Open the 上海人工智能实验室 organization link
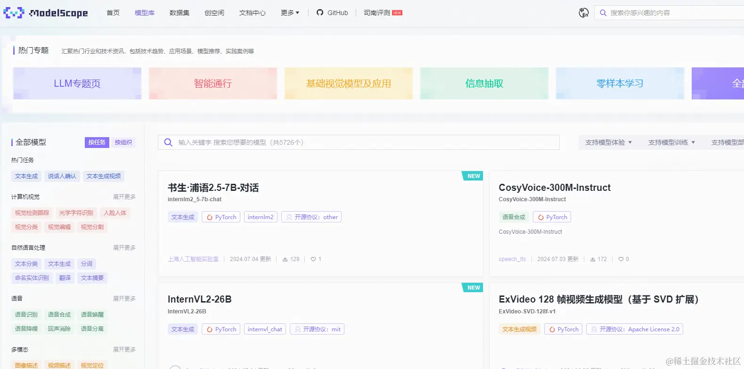Screen dimensions: 744x369 click(x=193, y=259)
